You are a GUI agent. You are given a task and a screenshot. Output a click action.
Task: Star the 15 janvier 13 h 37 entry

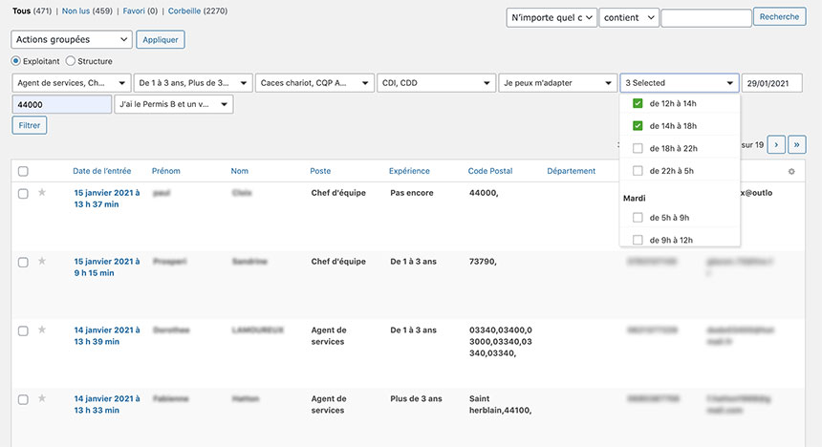42,193
